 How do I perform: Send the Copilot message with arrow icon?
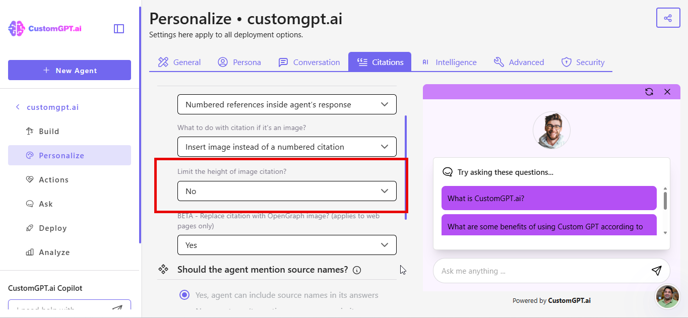pyautogui.click(x=117, y=308)
